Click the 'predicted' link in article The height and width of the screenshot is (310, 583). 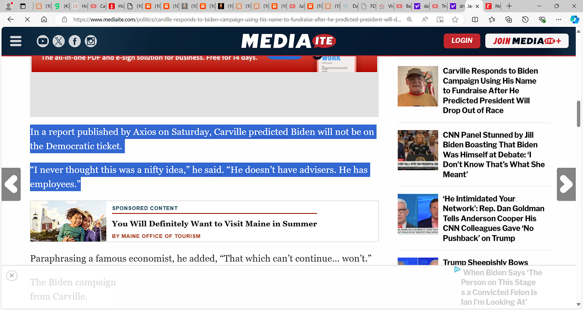click(268, 132)
